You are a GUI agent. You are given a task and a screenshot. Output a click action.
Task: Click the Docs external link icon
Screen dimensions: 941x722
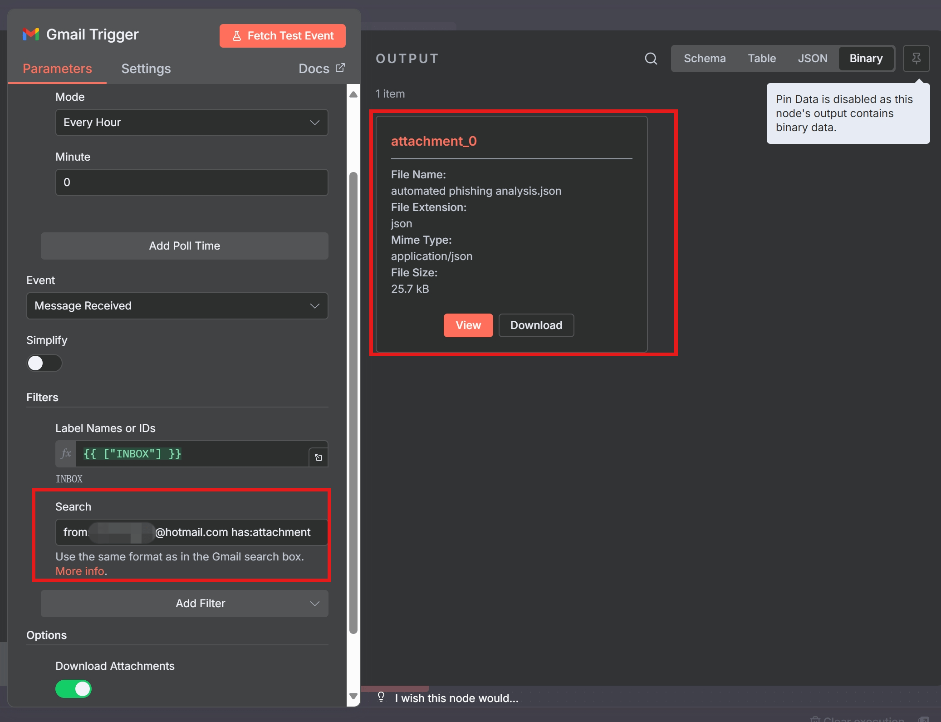(340, 68)
